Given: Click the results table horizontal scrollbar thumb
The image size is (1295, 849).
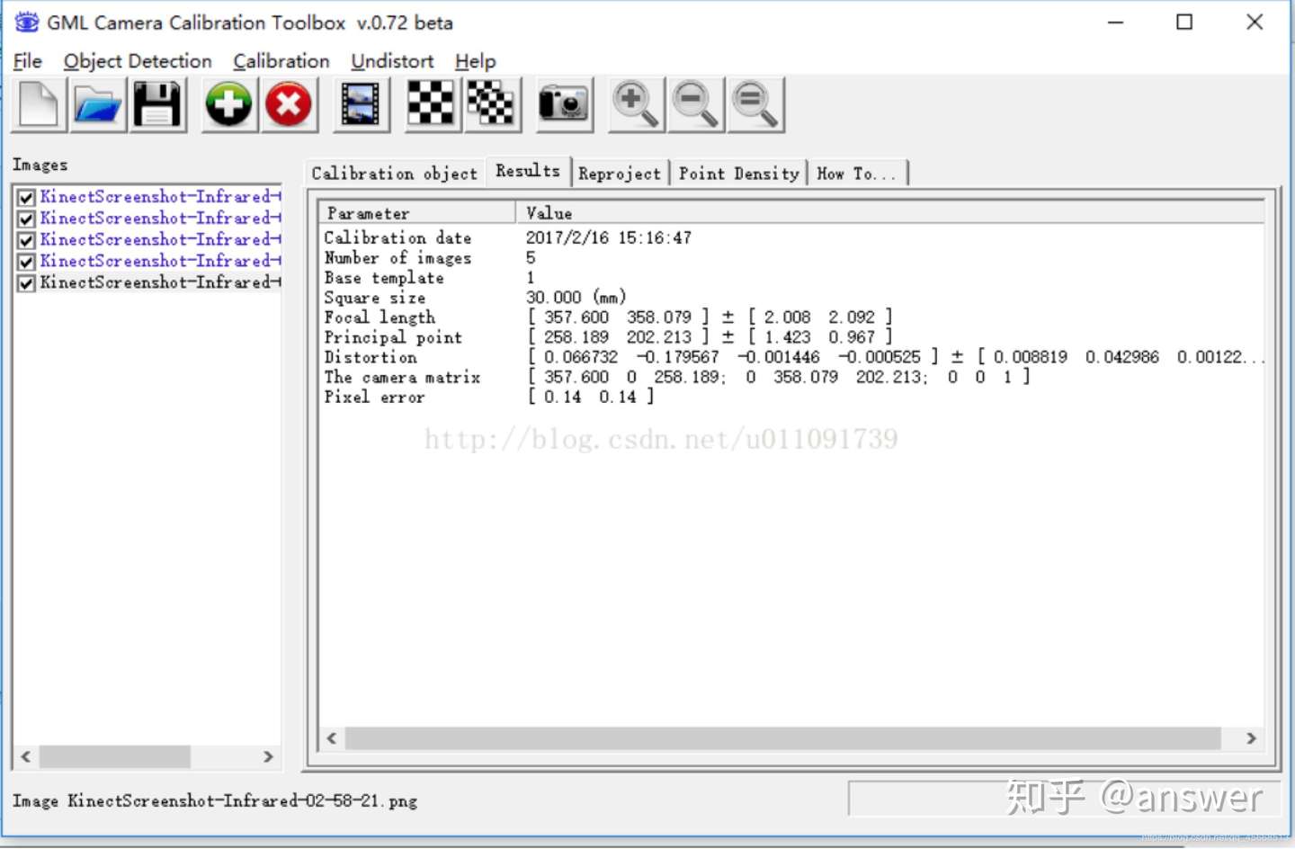Looking at the screenshot, I should (x=782, y=738).
